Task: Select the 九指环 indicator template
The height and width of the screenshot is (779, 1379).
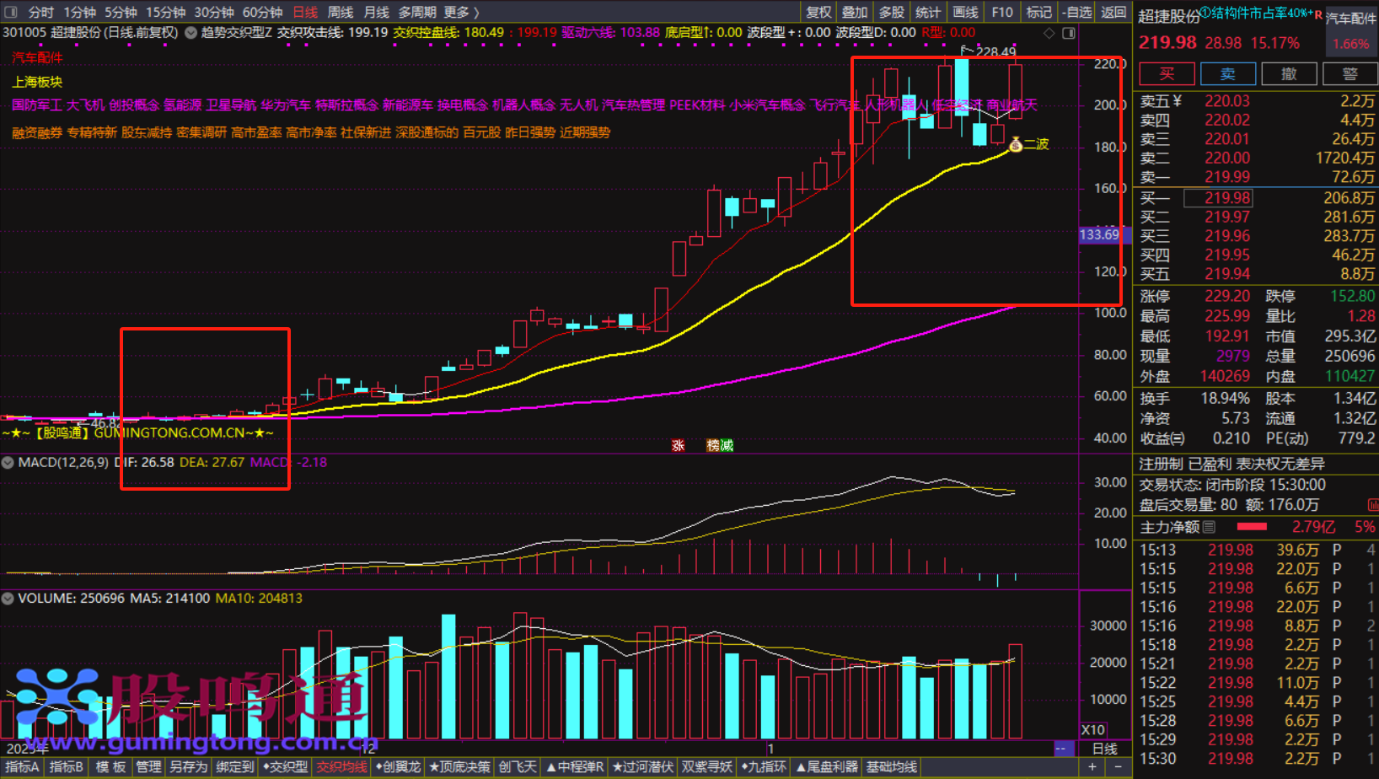Action: (764, 766)
